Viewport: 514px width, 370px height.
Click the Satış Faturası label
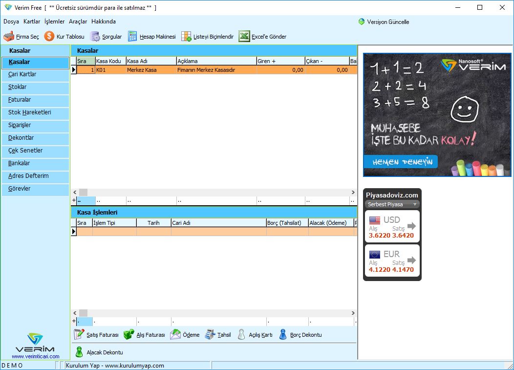click(x=102, y=335)
